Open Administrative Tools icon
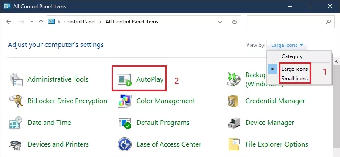 point(16,79)
